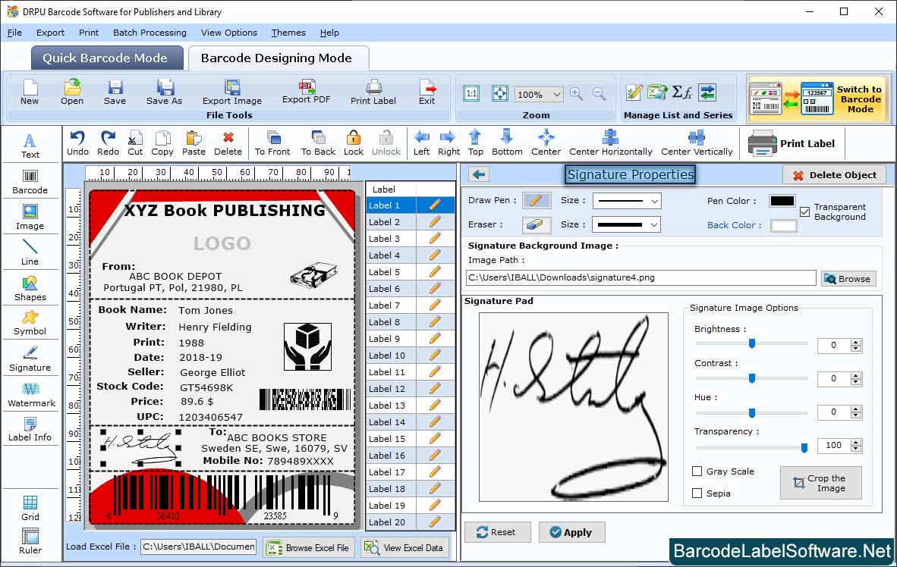This screenshot has height=567, width=897.
Task: Center object Horizontally
Action: [x=610, y=143]
